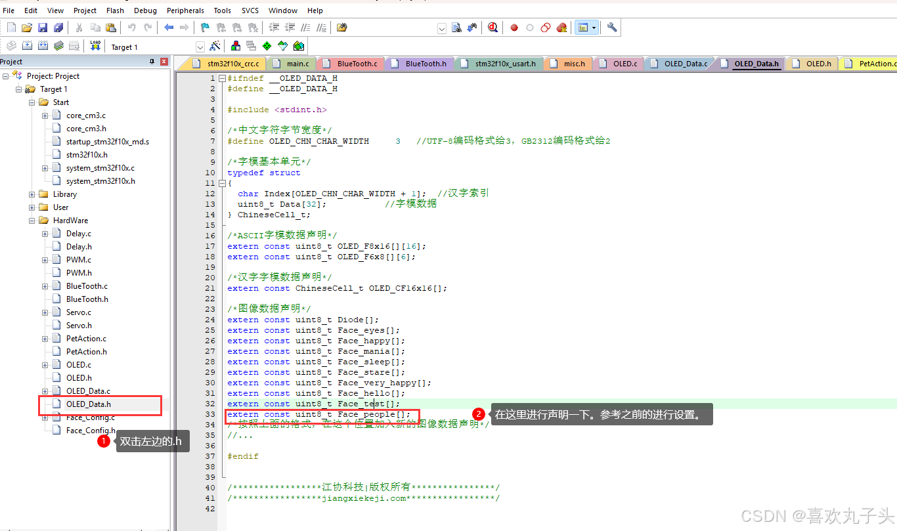Click the Batch Build icon

point(58,46)
